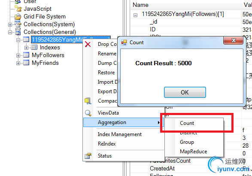The height and width of the screenshot is (176, 252).
Task: Select Count in Aggregation submenu
Action: (194, 123)
